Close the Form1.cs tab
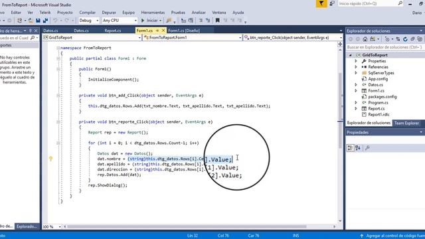 coord(163,31)
